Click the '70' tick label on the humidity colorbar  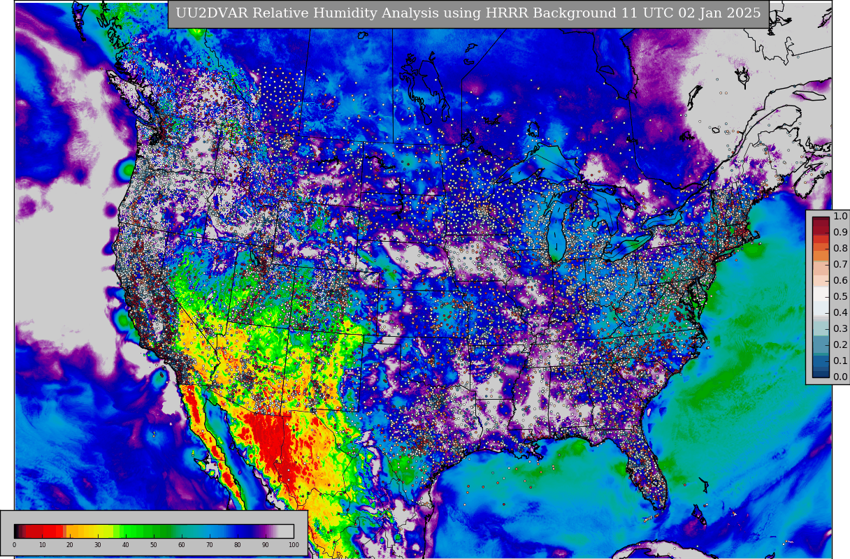tap(210, 545)
